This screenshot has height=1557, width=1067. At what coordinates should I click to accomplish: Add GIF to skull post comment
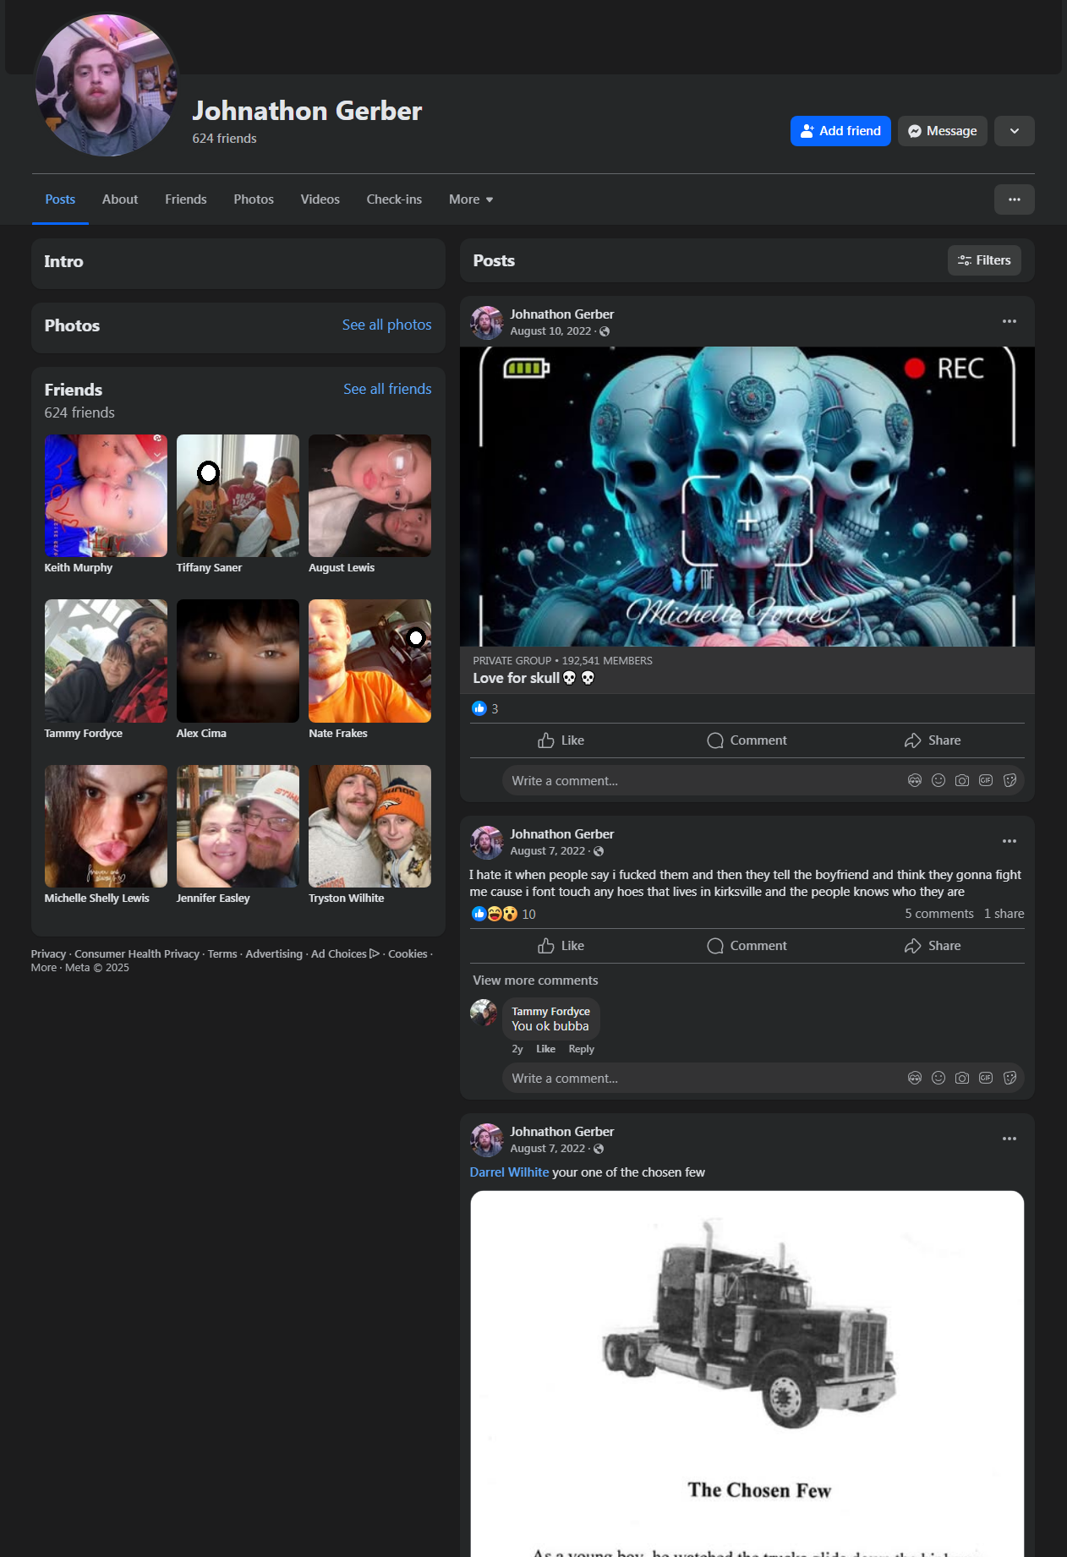pyautogui.click(x=986, y=780)
